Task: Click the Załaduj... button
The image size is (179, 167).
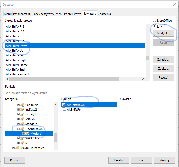Action: tap(163, 60)
